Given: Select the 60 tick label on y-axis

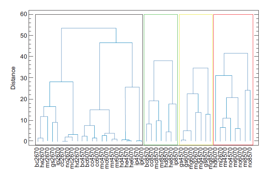Looking at the screenshot, I should click(23, 14).
